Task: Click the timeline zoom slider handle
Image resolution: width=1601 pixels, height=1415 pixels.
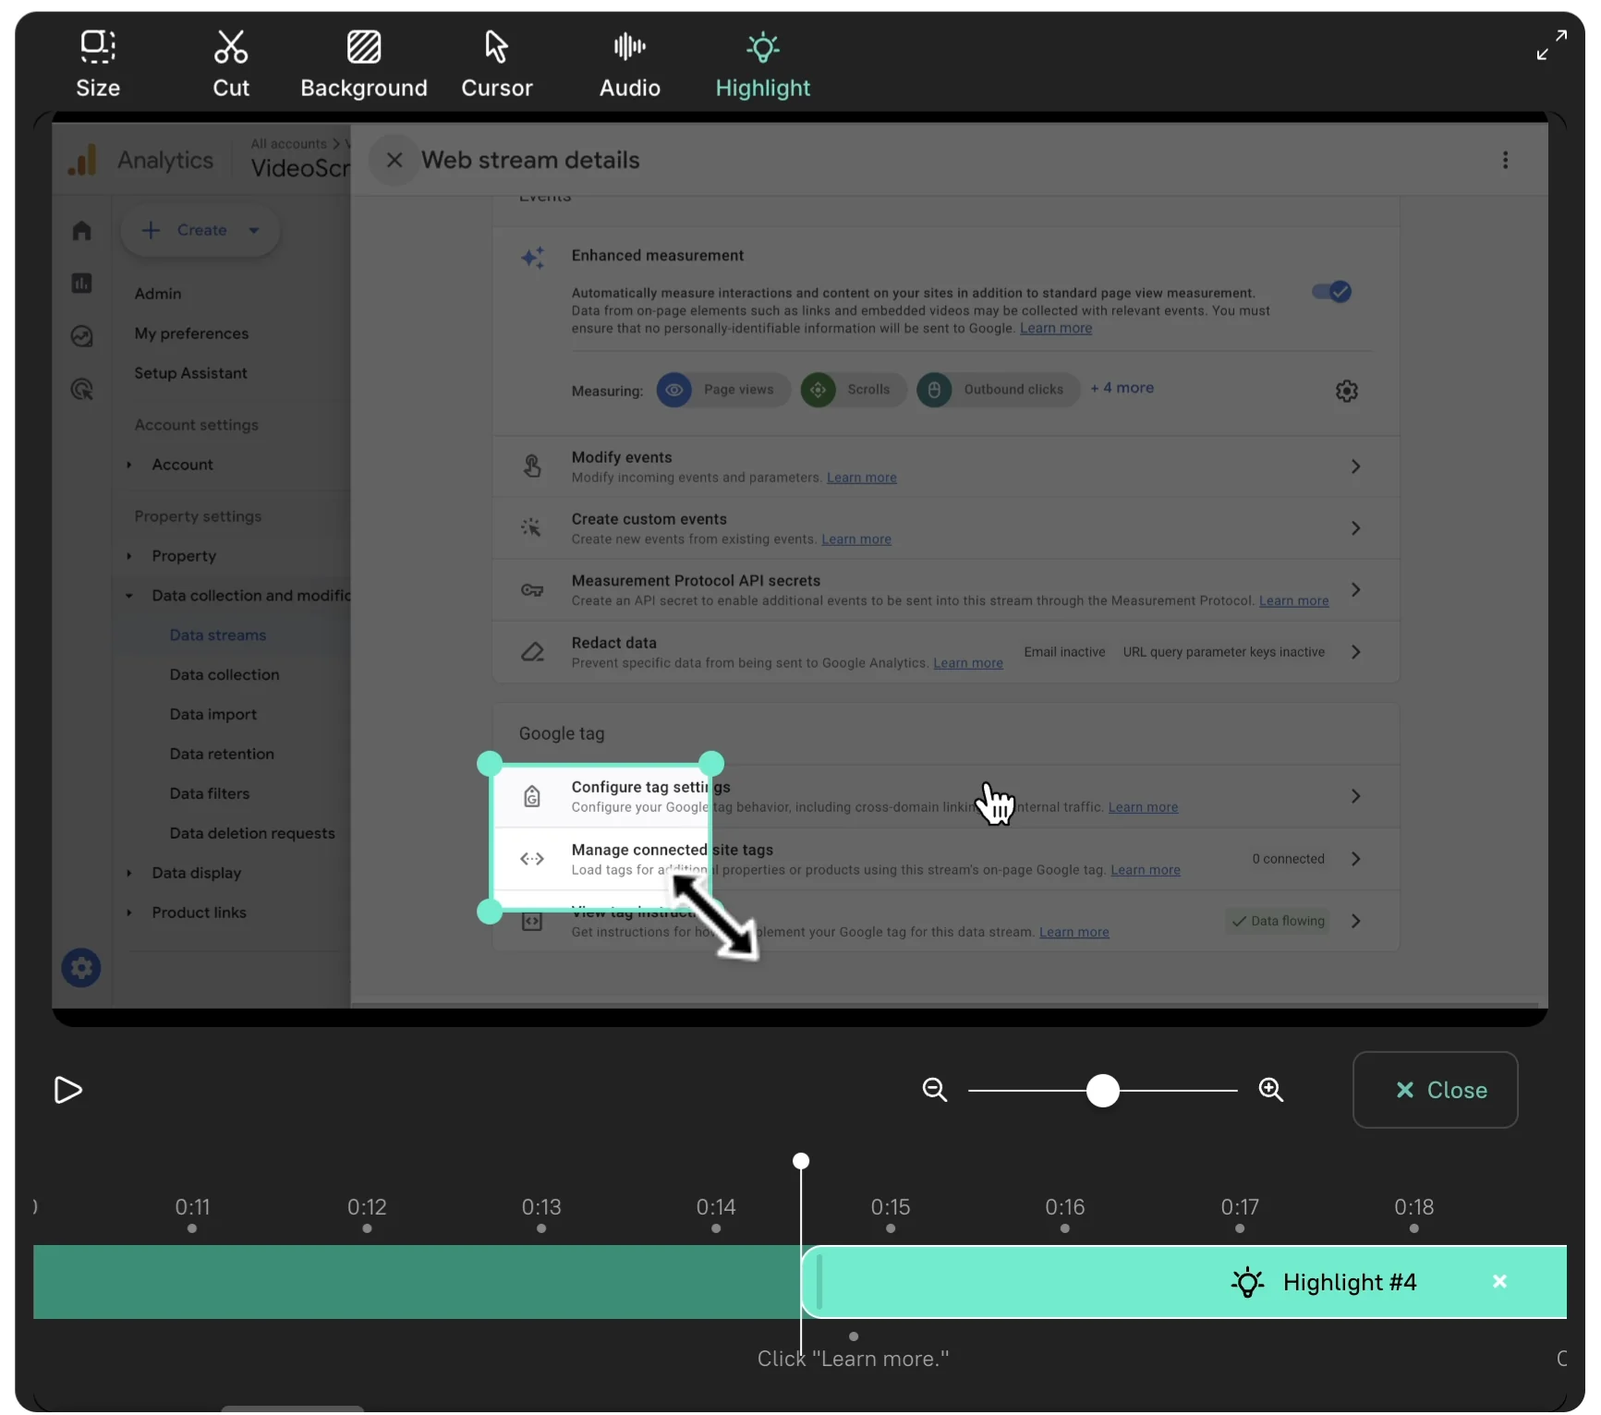Action: coord(1102,1090)
